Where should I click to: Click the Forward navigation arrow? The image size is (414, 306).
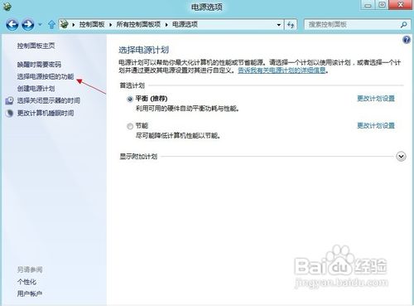[x=28, y=25]
